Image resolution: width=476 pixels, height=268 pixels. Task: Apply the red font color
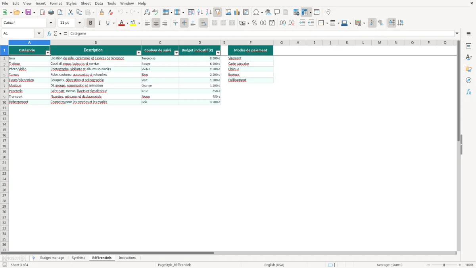click(121, 23)
